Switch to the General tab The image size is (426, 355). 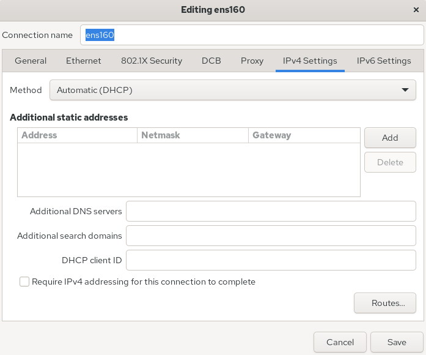31,61
